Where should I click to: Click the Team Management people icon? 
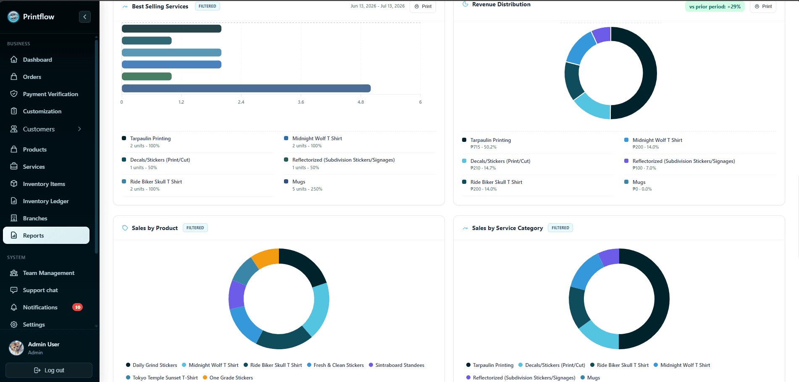click(x=14, y=273)
